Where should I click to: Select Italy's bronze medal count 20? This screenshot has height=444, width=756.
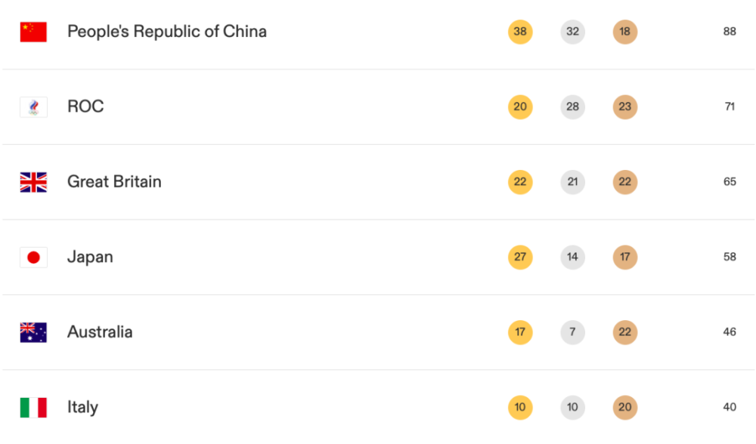click(625, 408)
